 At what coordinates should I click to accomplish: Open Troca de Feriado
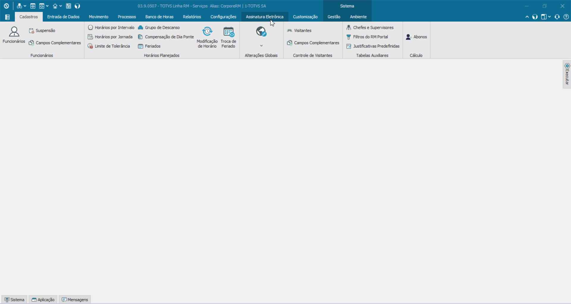[x=228, y=37]
